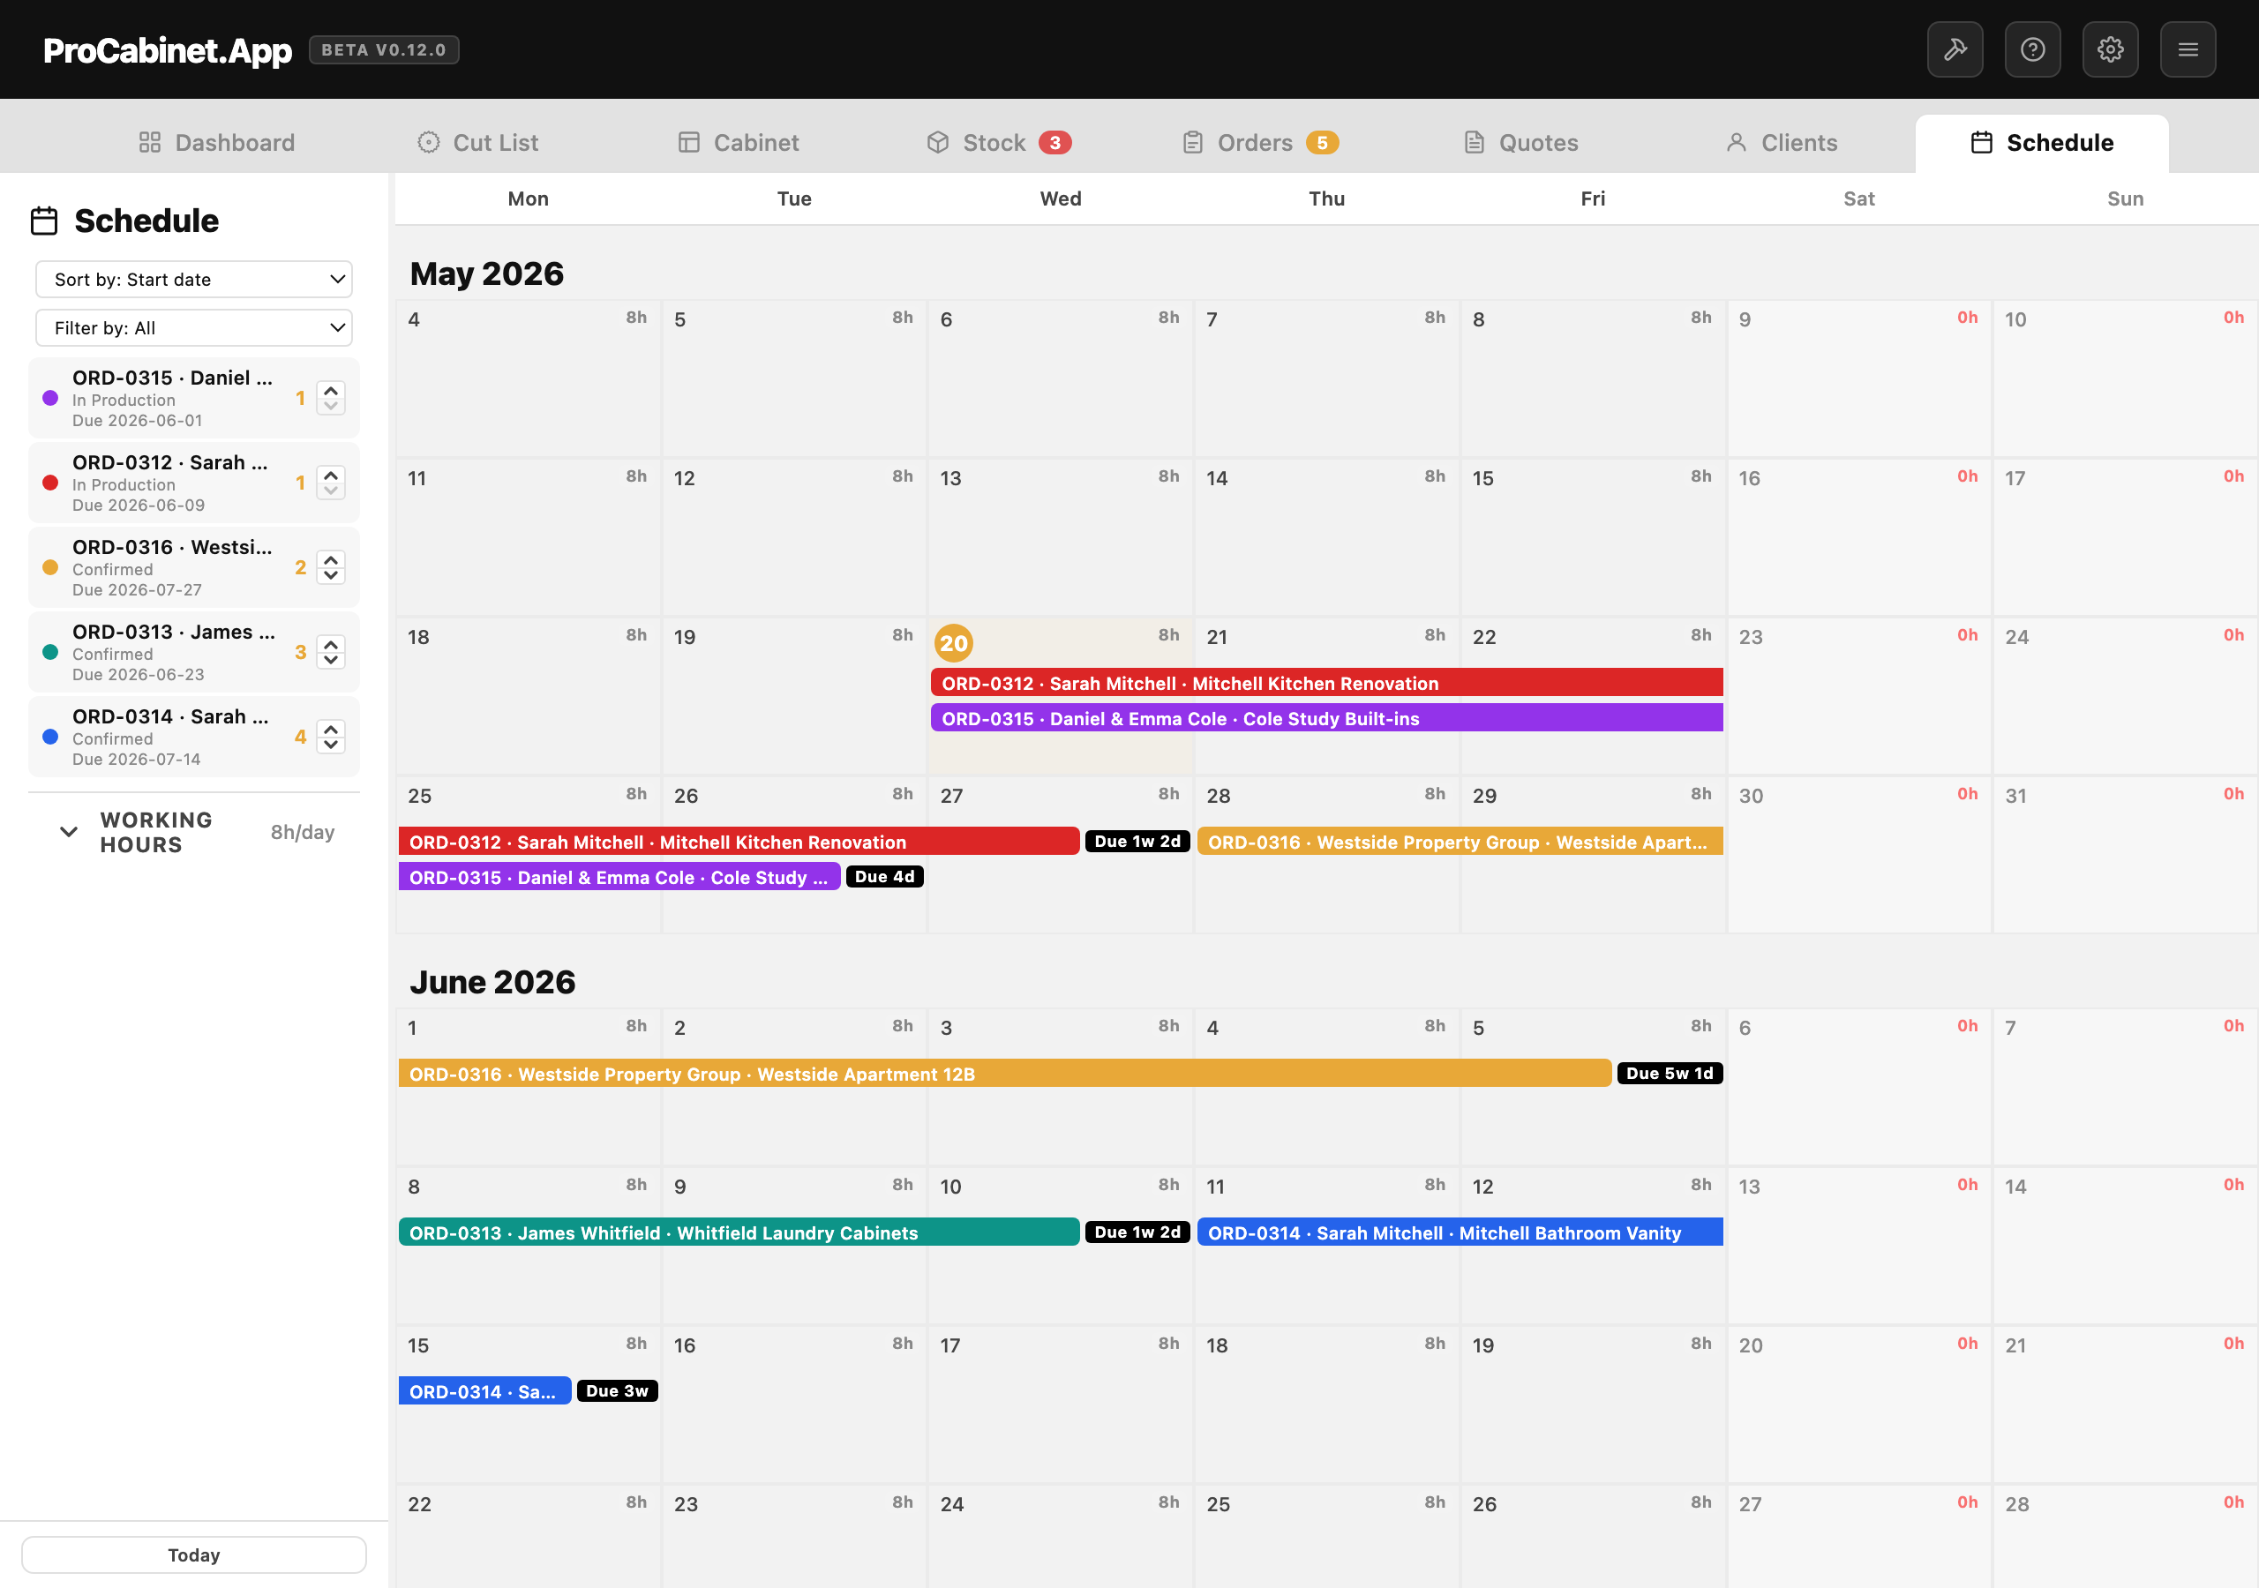Click teal color dot of ORD-0313
Image resolution: width=2259 pixels, height=1588 pixels.
point(50,652)
